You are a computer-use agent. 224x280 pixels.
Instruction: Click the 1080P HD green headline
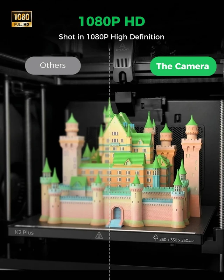pyautogui.click(x=112, y=21)
